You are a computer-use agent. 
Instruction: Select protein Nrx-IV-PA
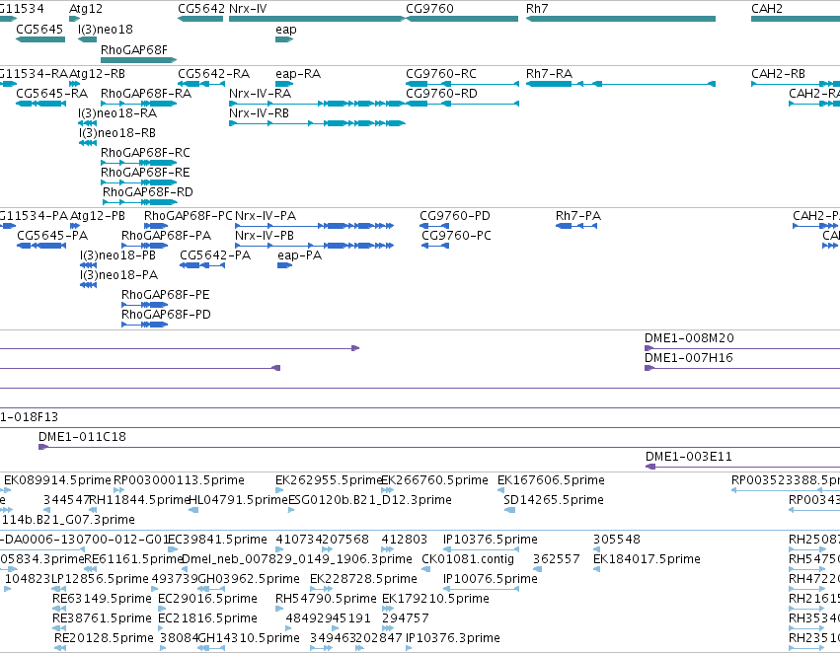(315, 226)
